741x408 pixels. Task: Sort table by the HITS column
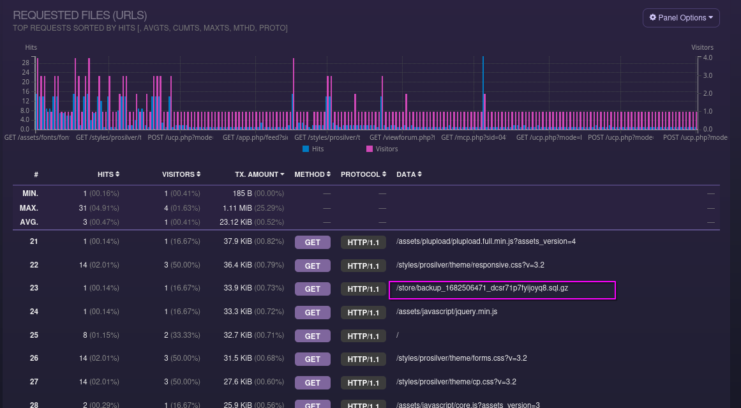(x=108, y=174)
